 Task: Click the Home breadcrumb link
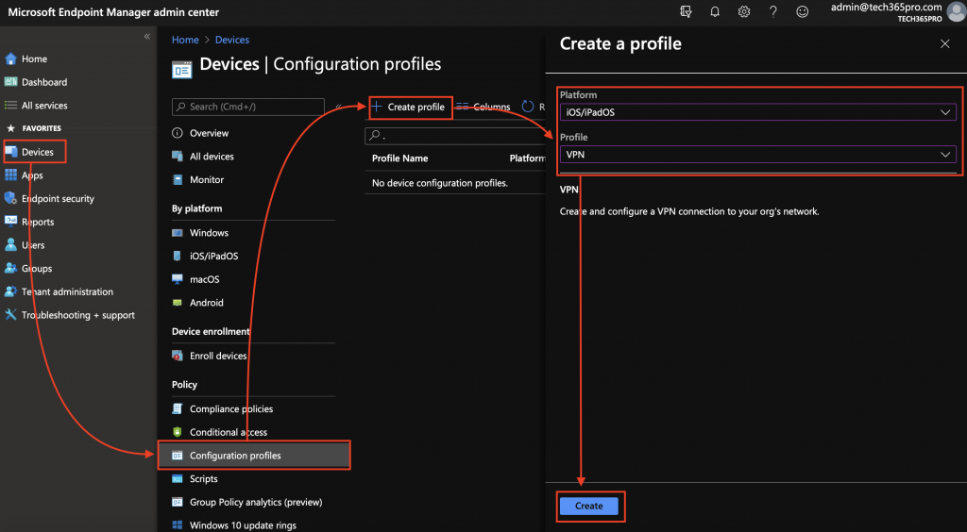(x=185, y=40)
